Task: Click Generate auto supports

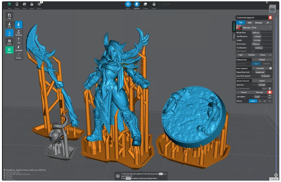Action: [260, 68]
